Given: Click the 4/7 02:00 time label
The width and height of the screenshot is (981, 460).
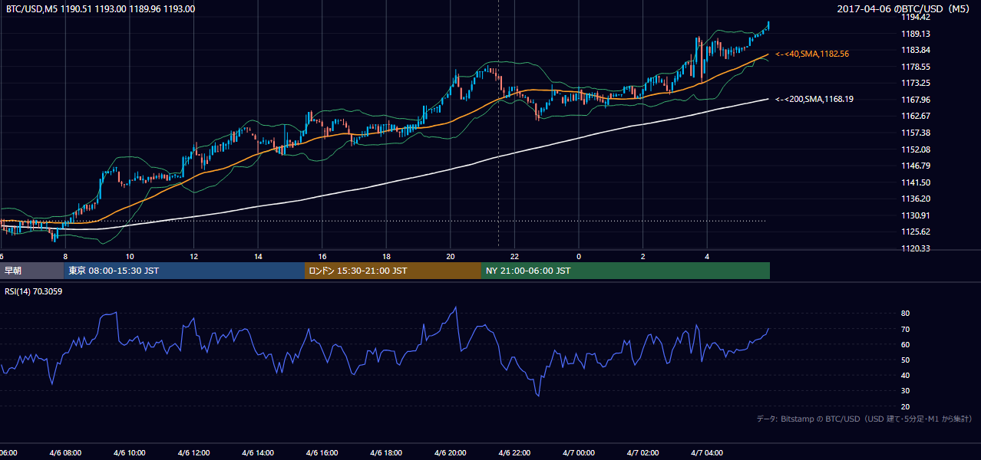Looking at the screenshot, I should (643, 453).
